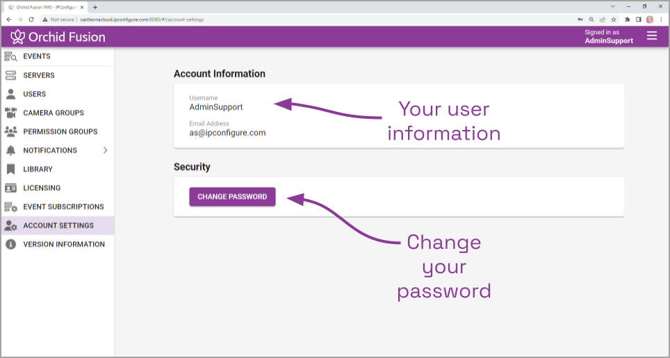Screen dimensions: 670x358
Task: Select Account Settings in the sidebar
Action: (58, 225)
